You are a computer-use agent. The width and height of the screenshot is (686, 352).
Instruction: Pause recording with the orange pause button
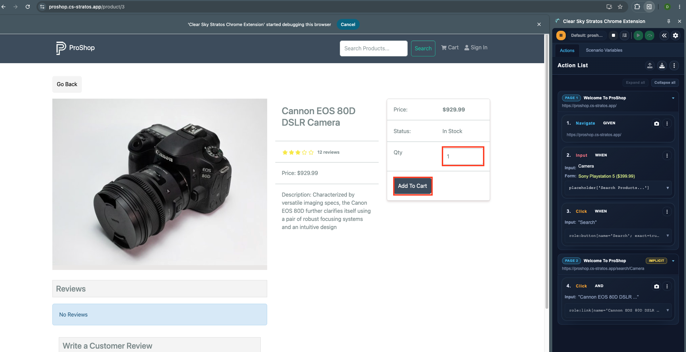[561, 35]
